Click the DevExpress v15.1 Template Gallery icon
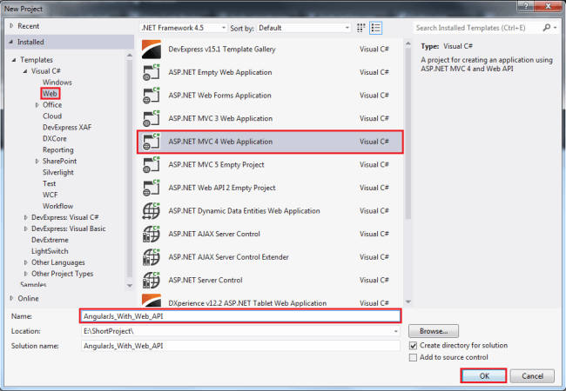The image size is (566, 391). tap(152, 50)
